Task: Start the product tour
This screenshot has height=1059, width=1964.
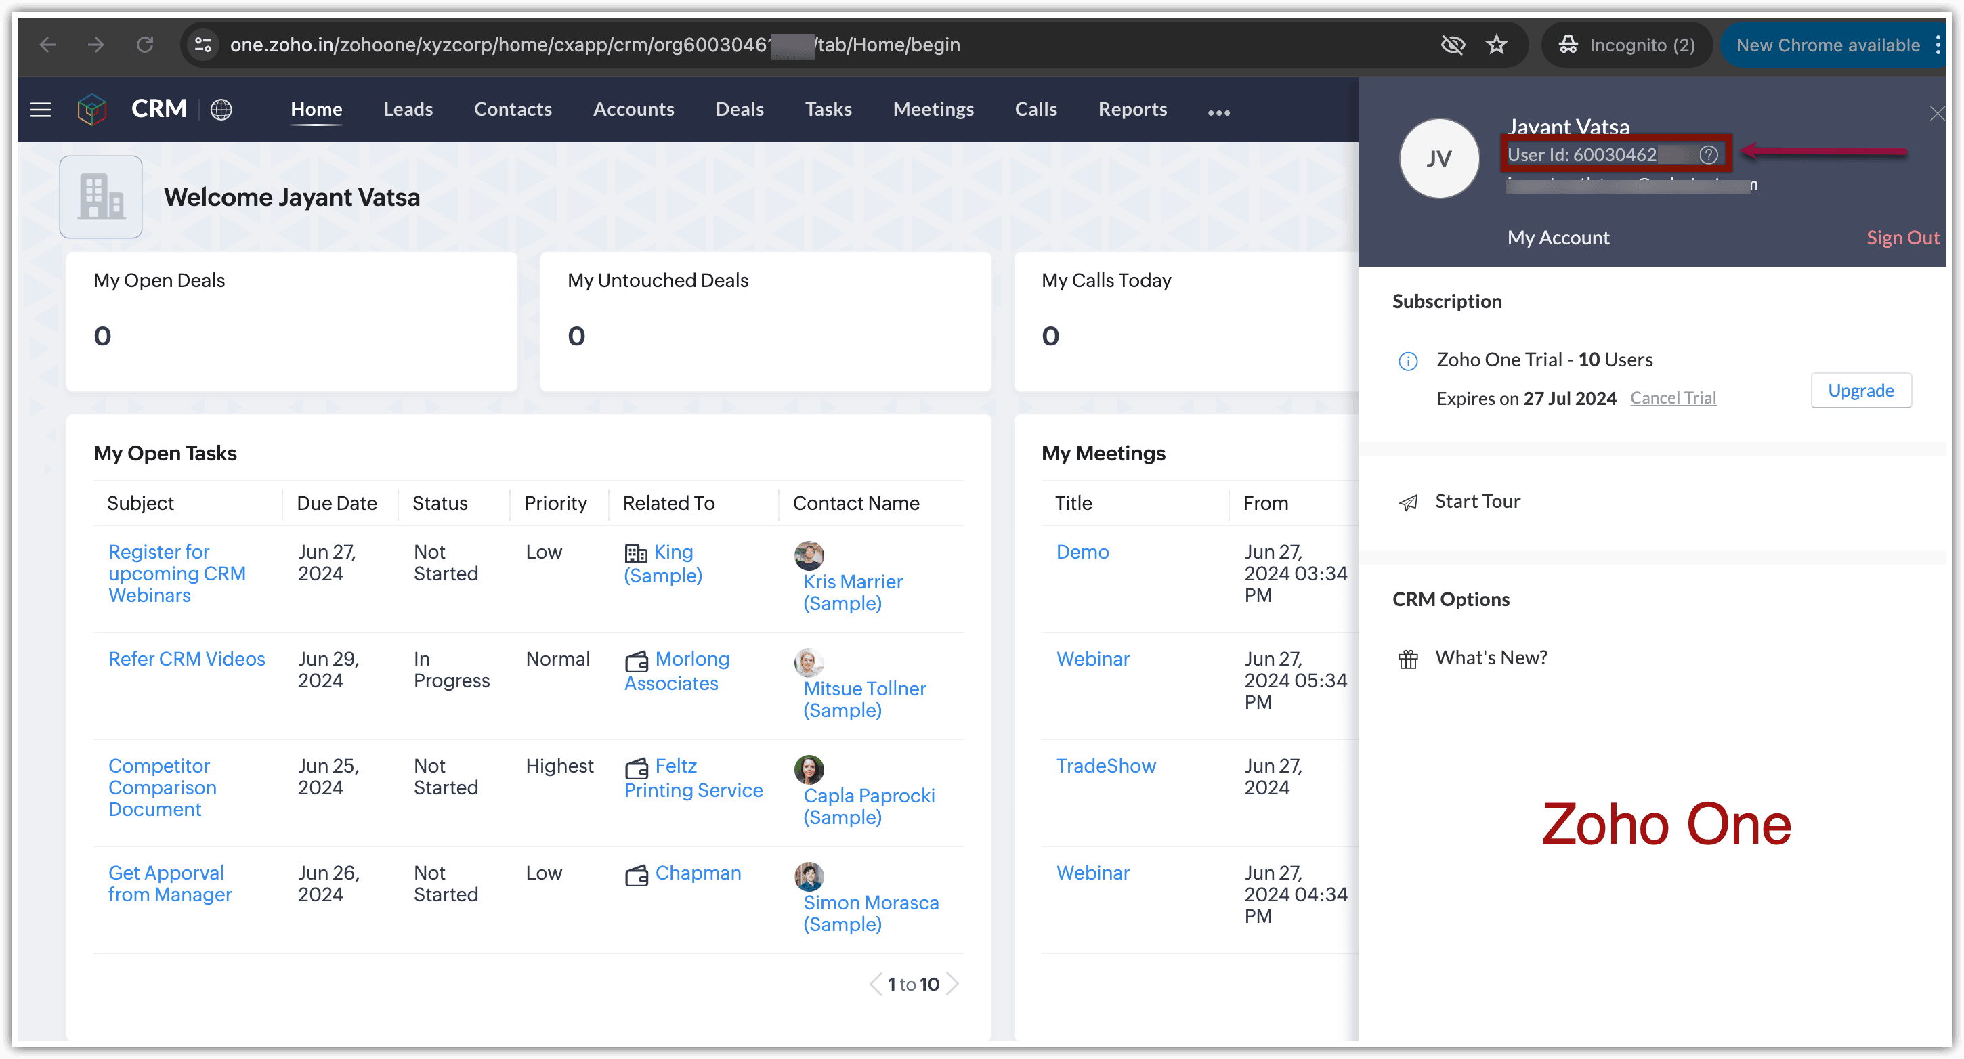Action: [1477, 502]
